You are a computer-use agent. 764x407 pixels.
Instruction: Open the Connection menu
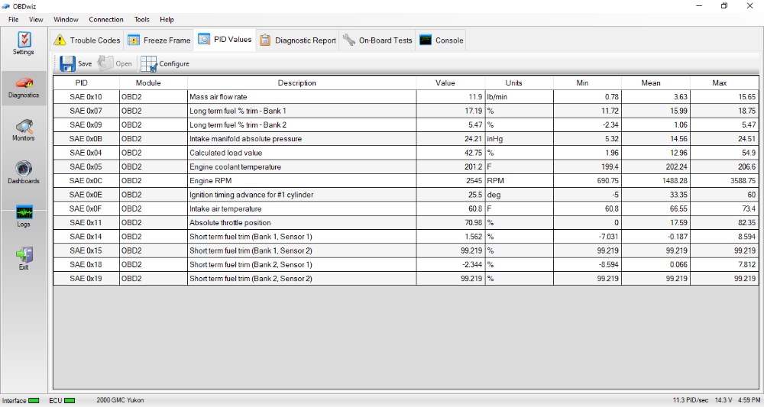click(106, 19)
